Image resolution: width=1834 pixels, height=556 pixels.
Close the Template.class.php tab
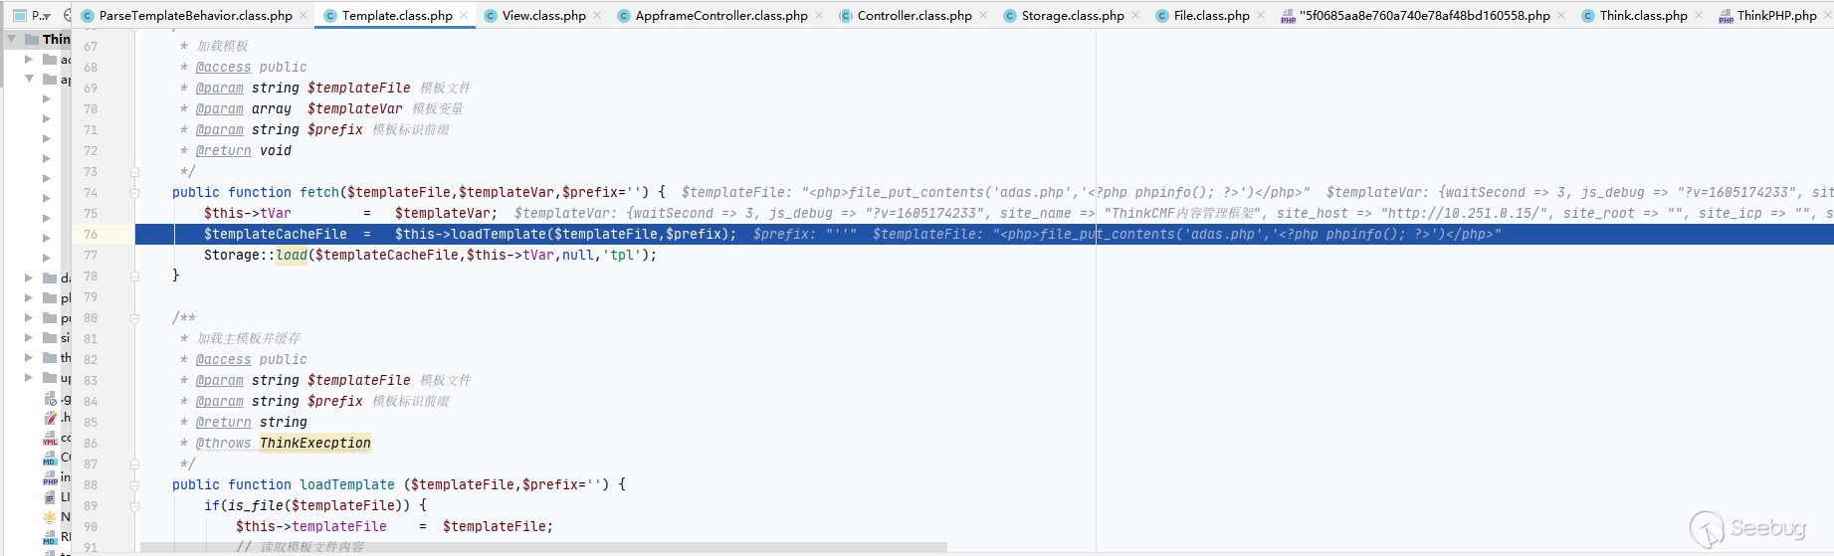coord(464,15)
